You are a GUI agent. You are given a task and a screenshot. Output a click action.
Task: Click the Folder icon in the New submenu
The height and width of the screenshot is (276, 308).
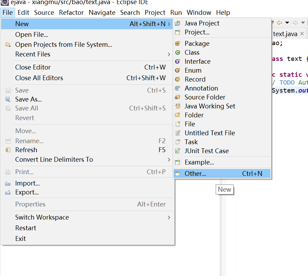177,115
